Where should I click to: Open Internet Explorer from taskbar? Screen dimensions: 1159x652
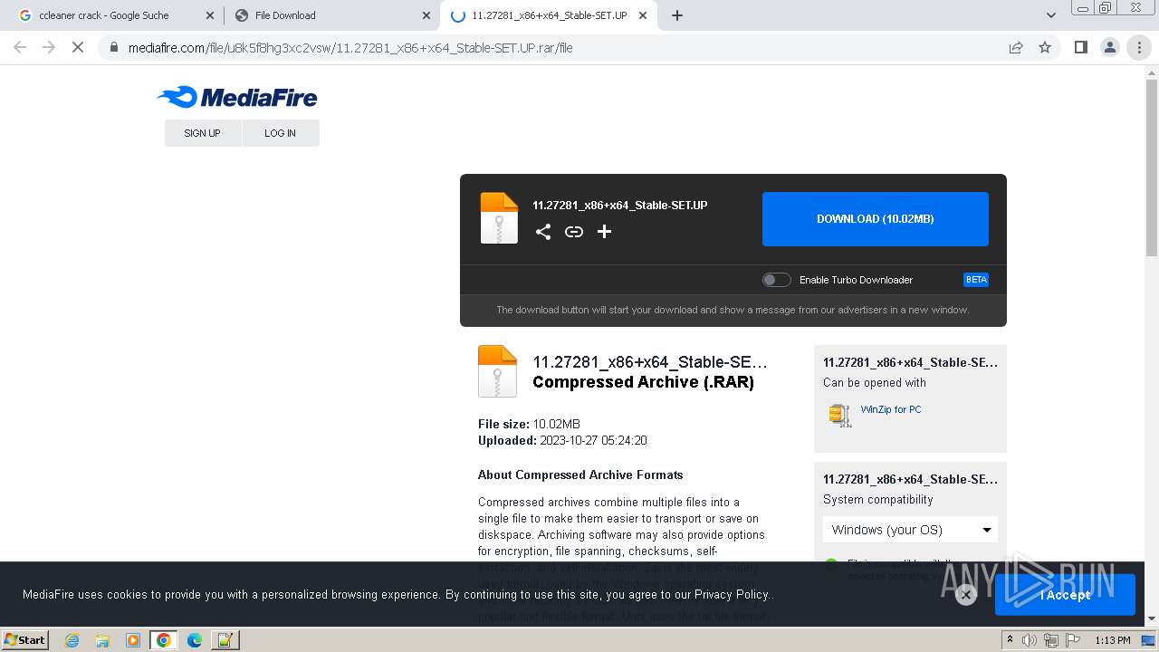pyautogui.click(x=72, y=640)
